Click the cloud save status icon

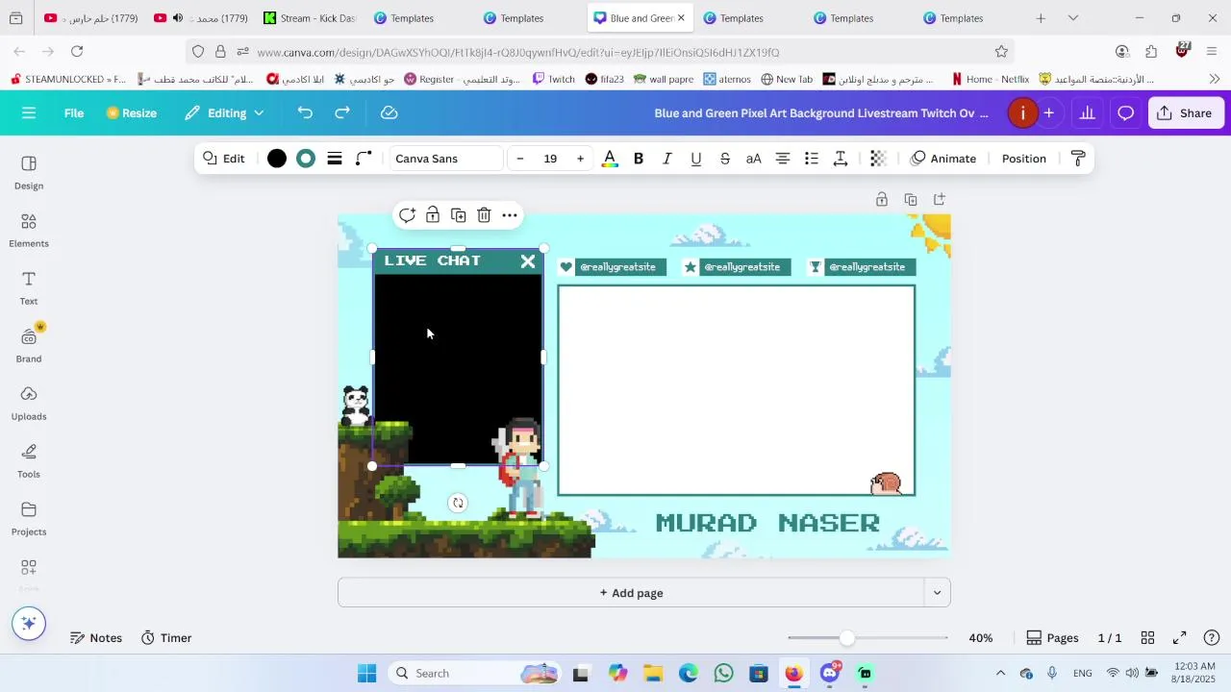click(389, 113)
